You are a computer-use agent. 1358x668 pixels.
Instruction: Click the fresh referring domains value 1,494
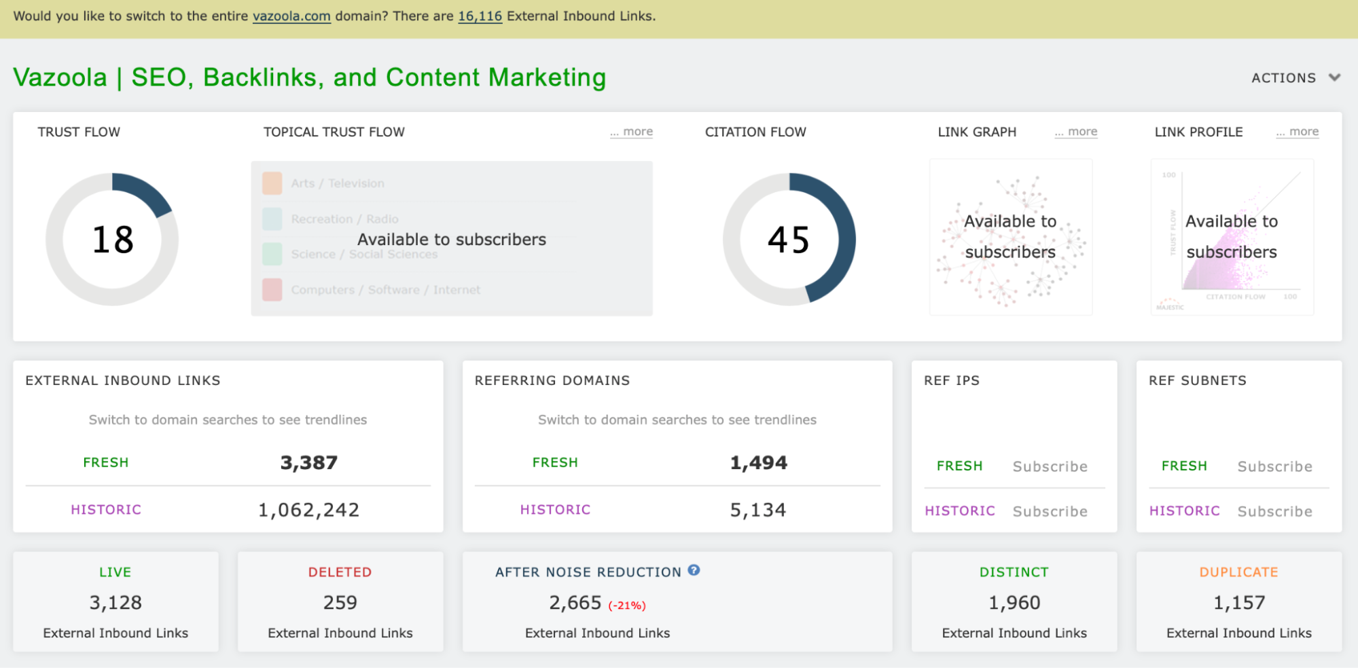tap(759, 463)
